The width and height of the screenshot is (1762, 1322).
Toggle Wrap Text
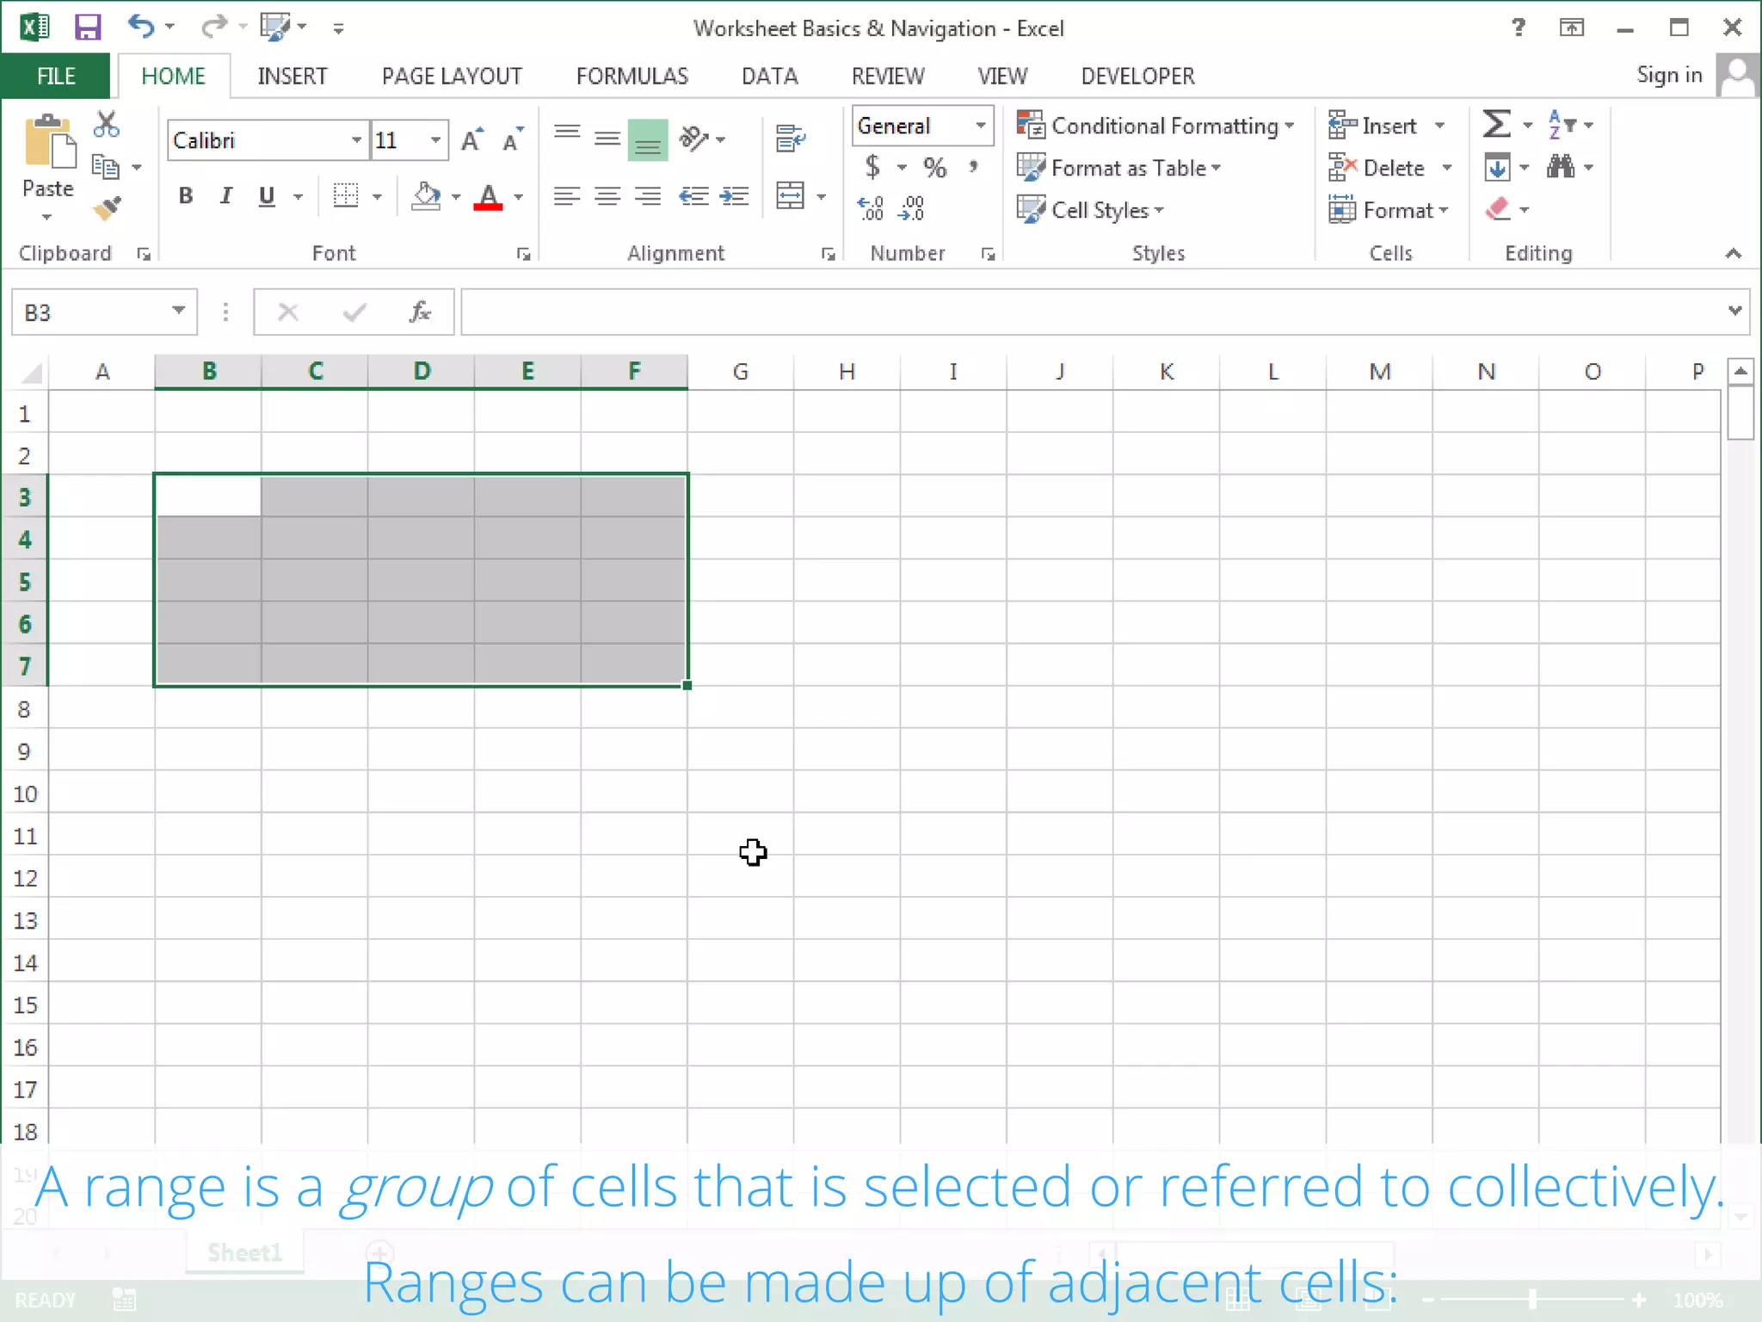pyautogui.click(x=791, y=138)
